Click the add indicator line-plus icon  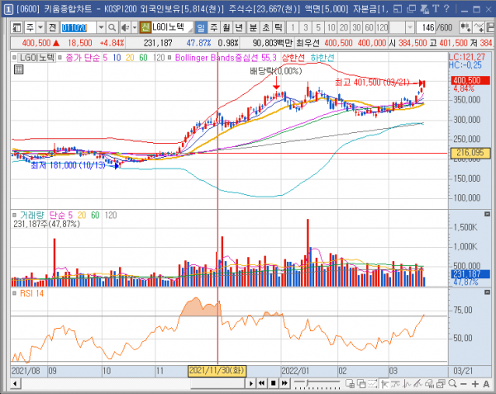479,28
